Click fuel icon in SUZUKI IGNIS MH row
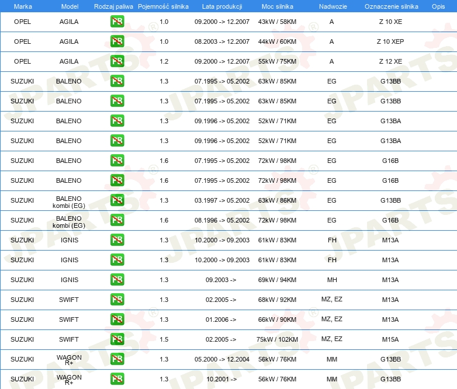 [x=117, y=280]
